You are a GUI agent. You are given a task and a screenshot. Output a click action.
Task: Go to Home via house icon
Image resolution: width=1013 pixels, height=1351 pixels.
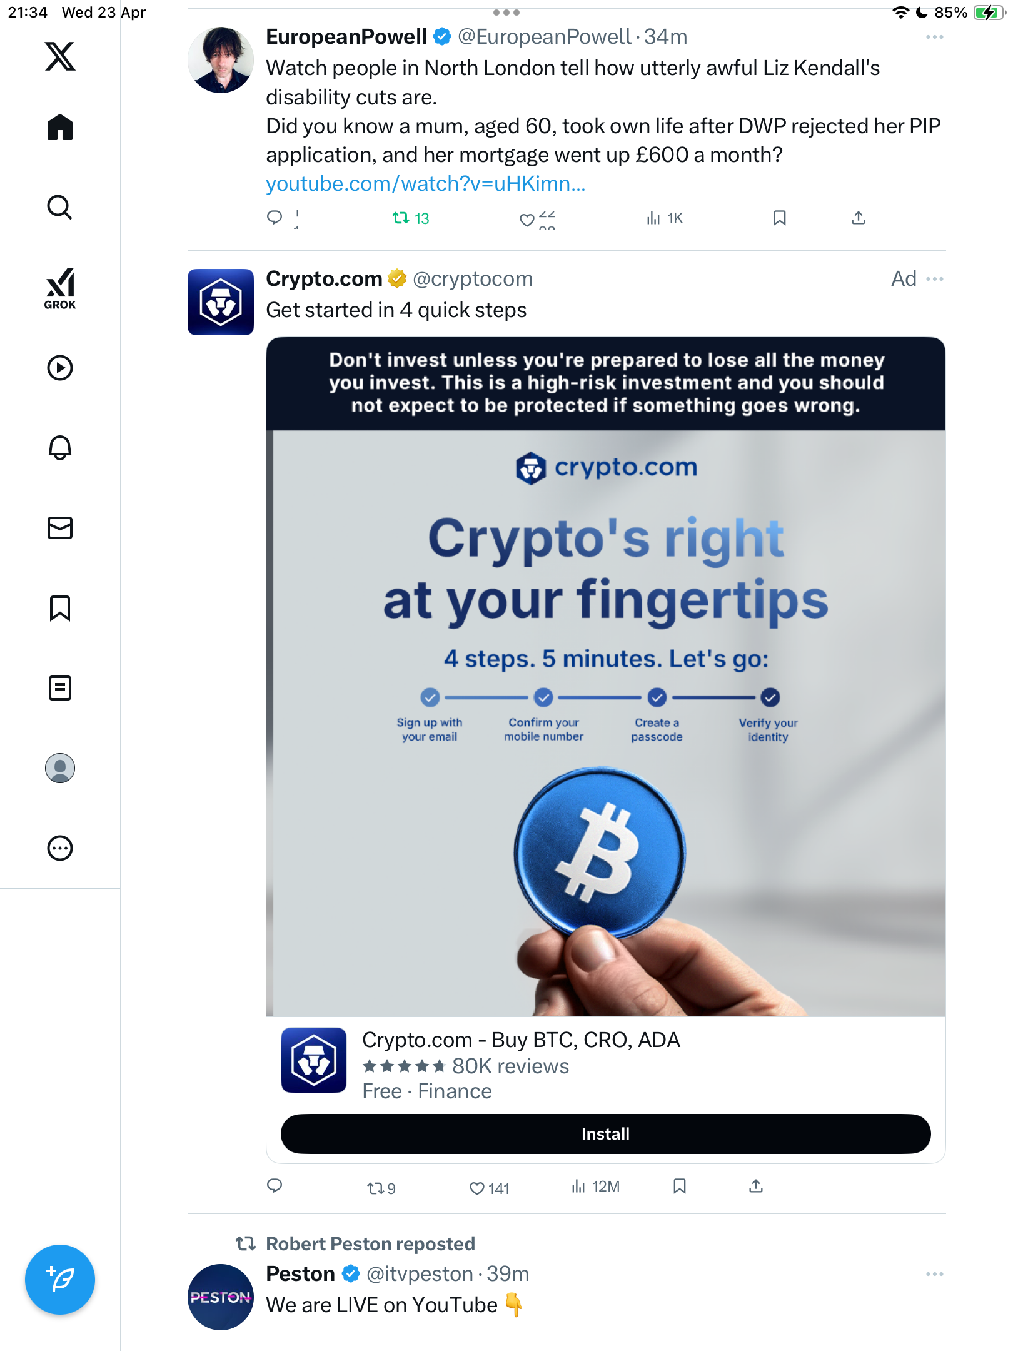(60, 127)
